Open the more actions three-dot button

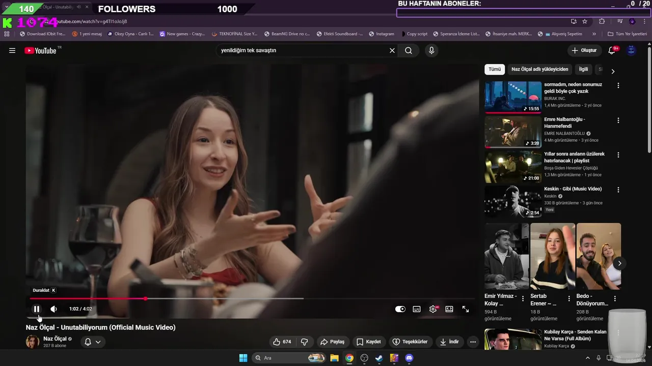[473, 342]
